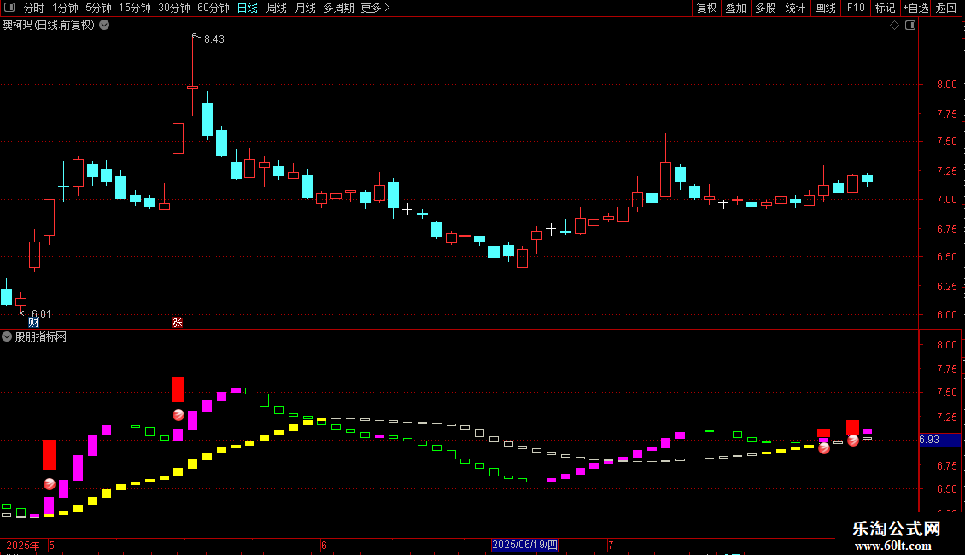Click the 叠加 overlay button
This screenshot has width=965, height=555.
[x=735, y=8]
